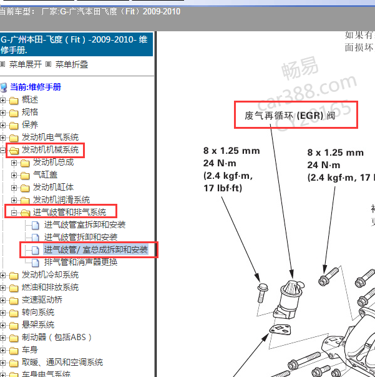This screenshot has height=377, width=375.
Task: Click the 取暖、通风和空调系统 folder icon
Action: click(14, 363)
